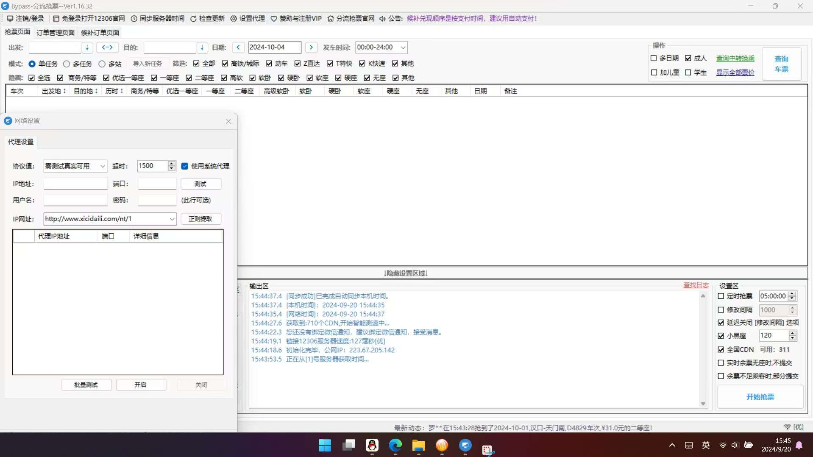Click the output log scrollbar down arrow
813x457 pixels.
pos(703,404)
